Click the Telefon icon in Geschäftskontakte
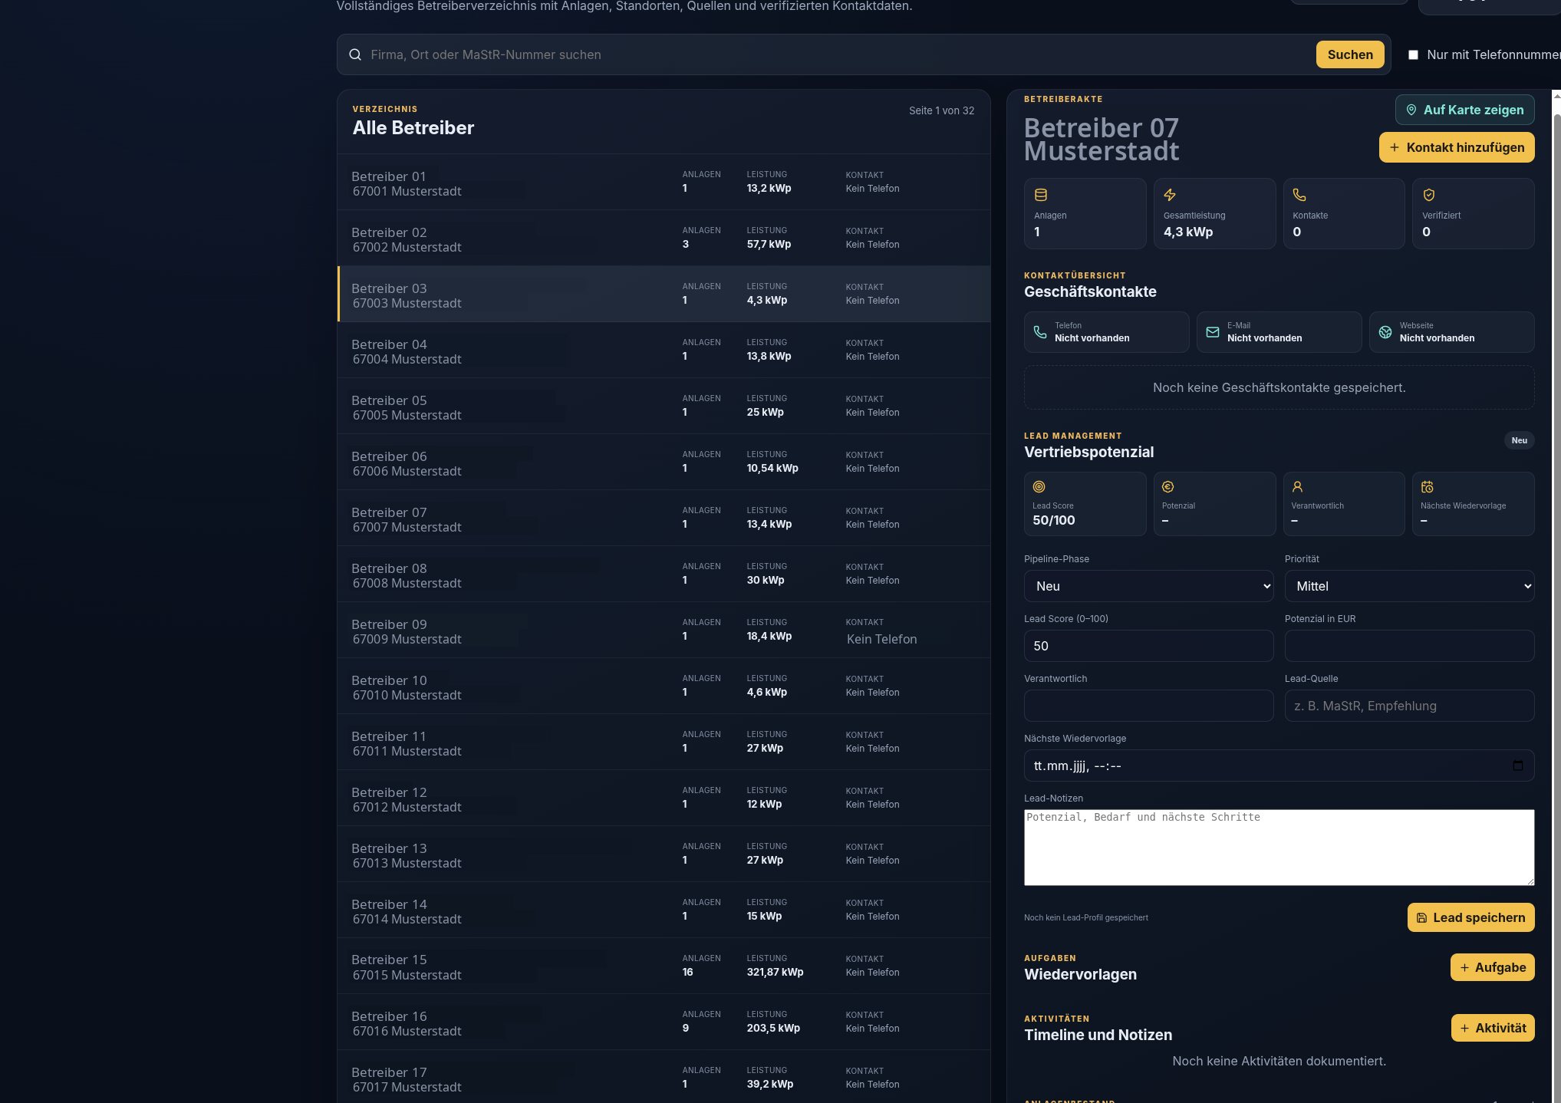The image size is (1561, 1103). [1040, 332]
